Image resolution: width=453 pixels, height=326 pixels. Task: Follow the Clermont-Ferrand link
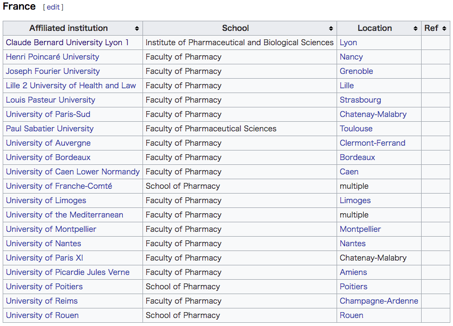[x=372, y=143]
